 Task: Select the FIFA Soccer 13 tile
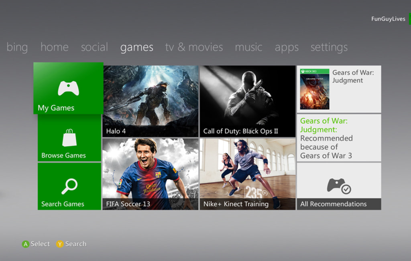pos(151,174)
